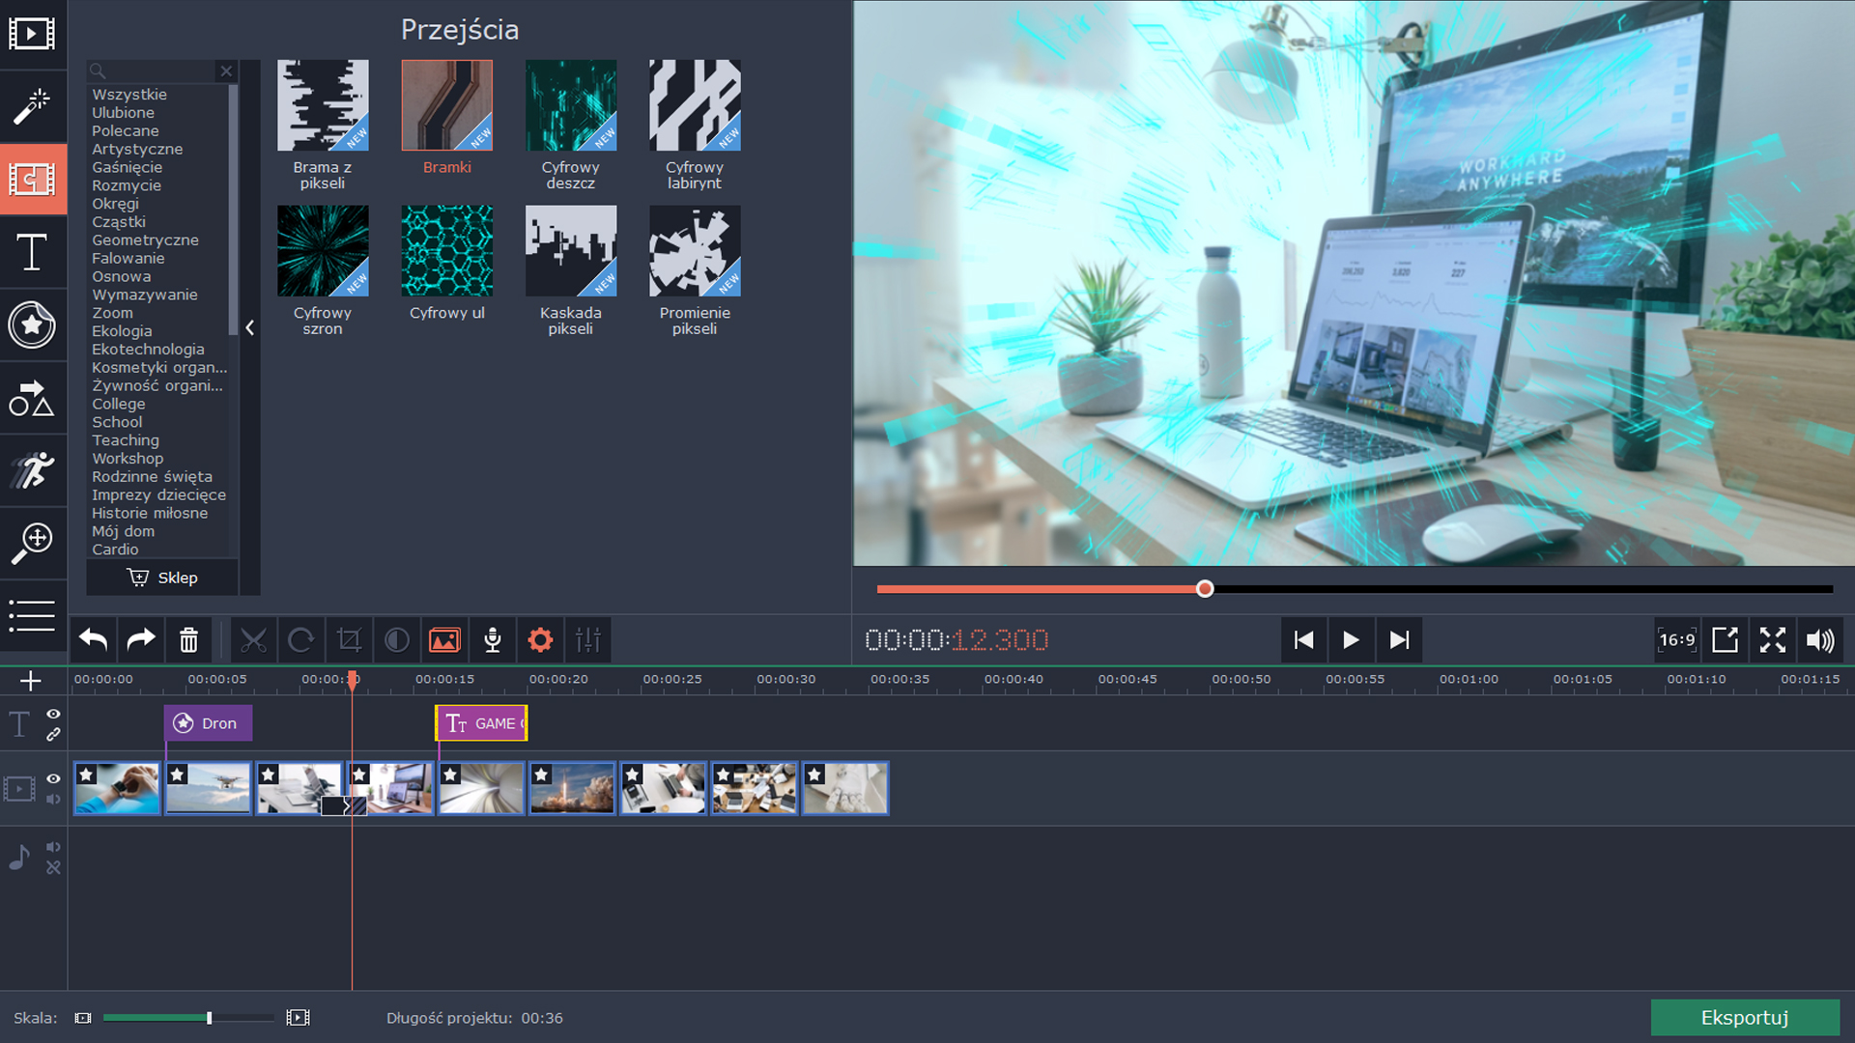Select the Artystyczne transitions category

[x=137, y=149]
